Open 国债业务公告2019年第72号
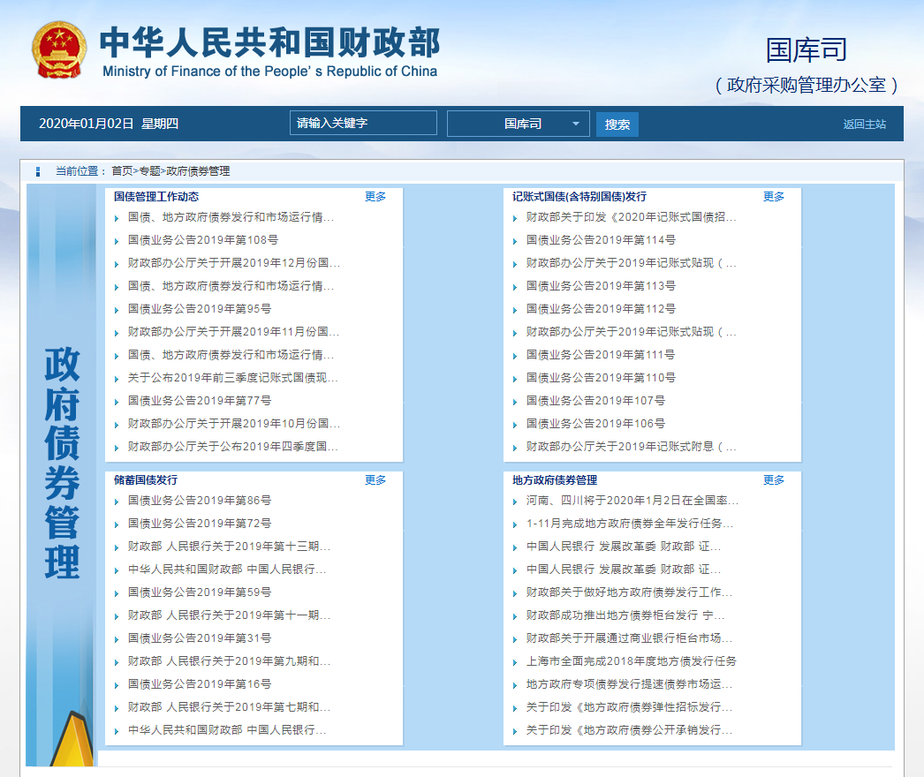The width and height of the screenshot is (924, 777). pyautogui.click(x=200, y=523)
